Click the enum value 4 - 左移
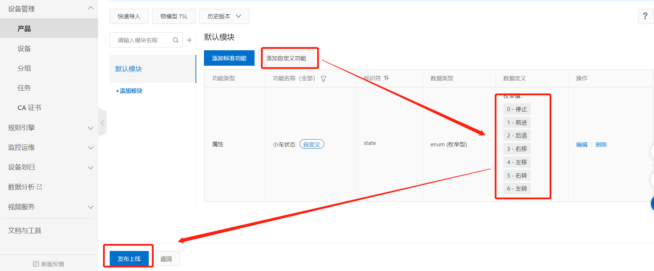Screen dimensions: 654x271 [x=517, y=162]
